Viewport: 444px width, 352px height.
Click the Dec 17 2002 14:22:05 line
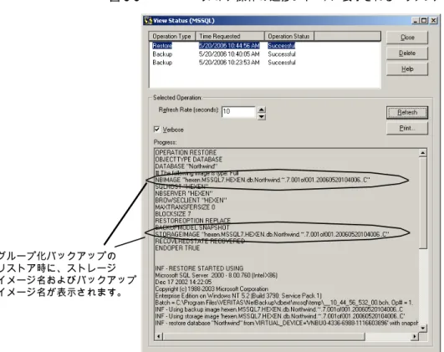tap(183, 282)
